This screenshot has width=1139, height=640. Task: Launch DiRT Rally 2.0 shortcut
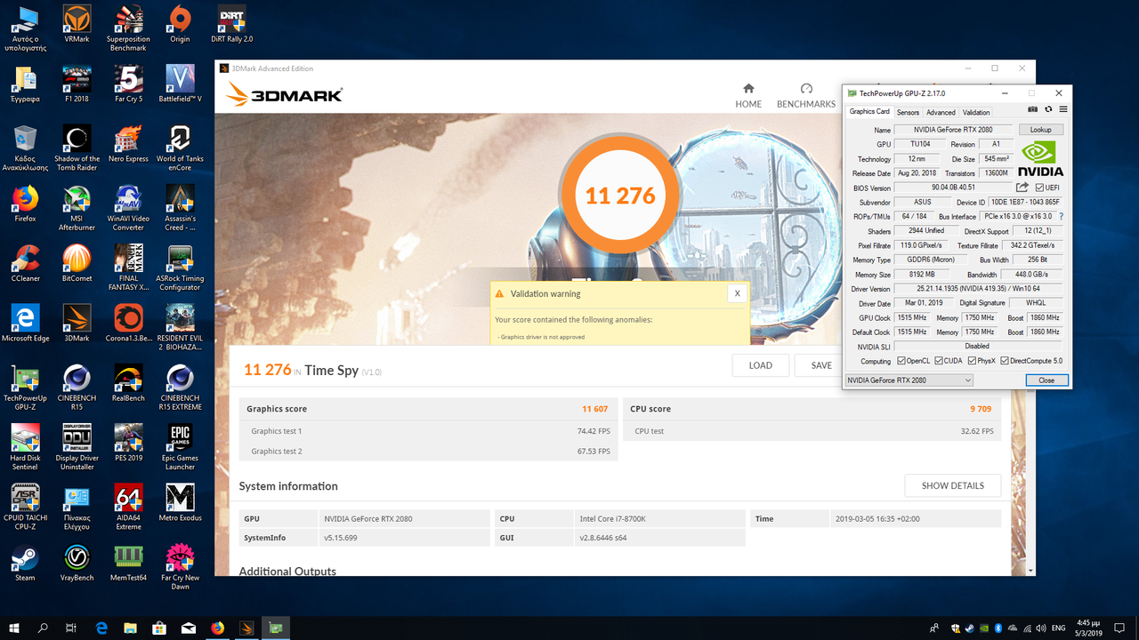click(x=231, y=24)
